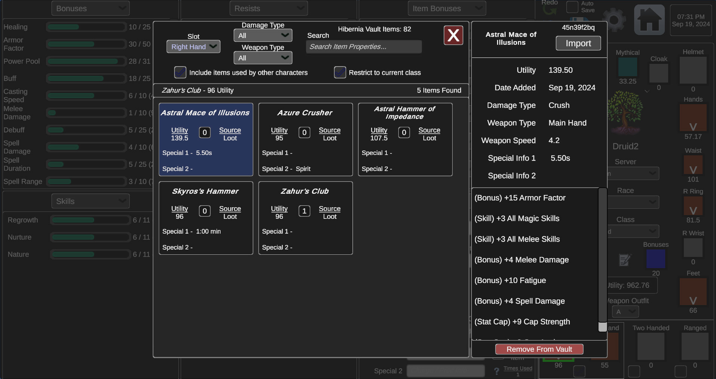
Task: Select the Cloak equipment slot
Action: pos(658,73)
